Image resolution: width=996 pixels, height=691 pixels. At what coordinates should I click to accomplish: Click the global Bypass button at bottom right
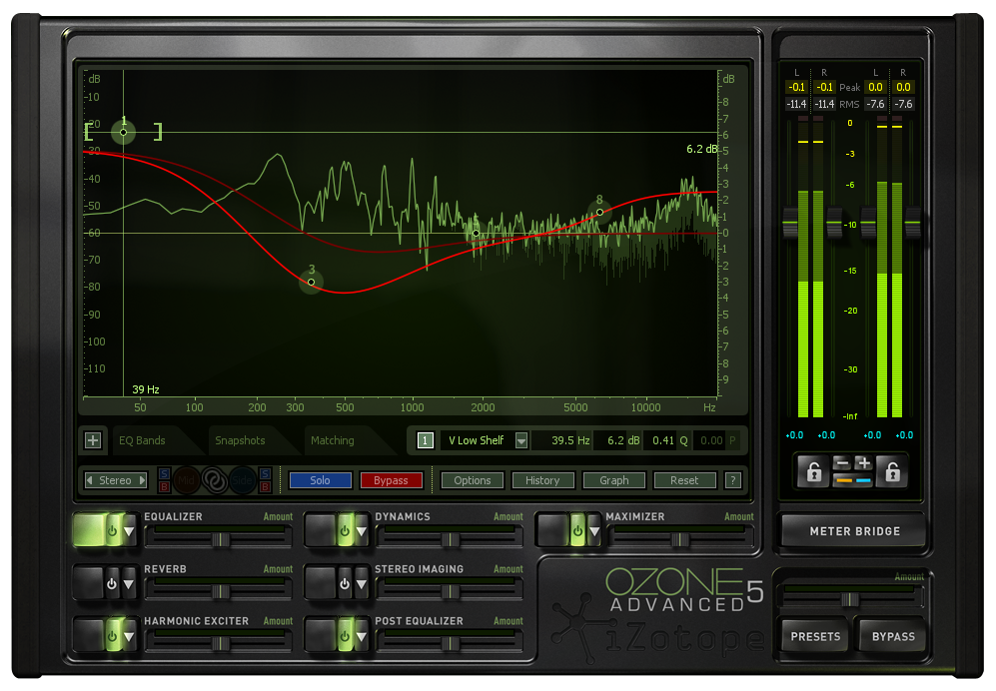[x=893, y=636]
